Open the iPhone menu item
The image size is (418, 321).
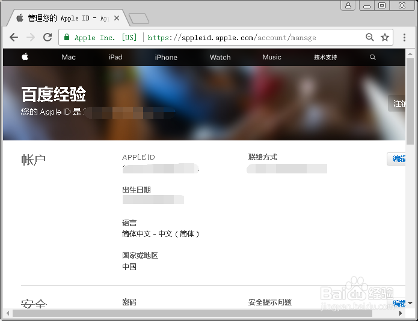[166, 57]
